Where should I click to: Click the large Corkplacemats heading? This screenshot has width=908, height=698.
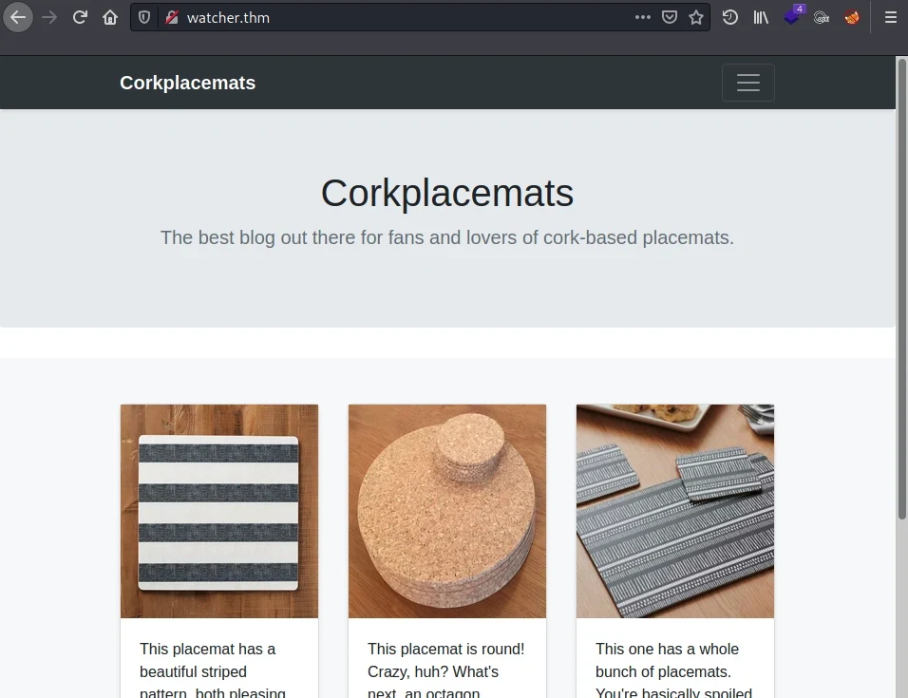click(x=447, y=193)
